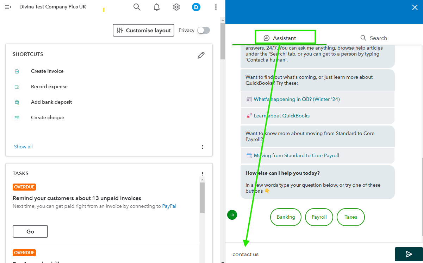Click the Add bank deposit shortcut icon

(17, 102)
